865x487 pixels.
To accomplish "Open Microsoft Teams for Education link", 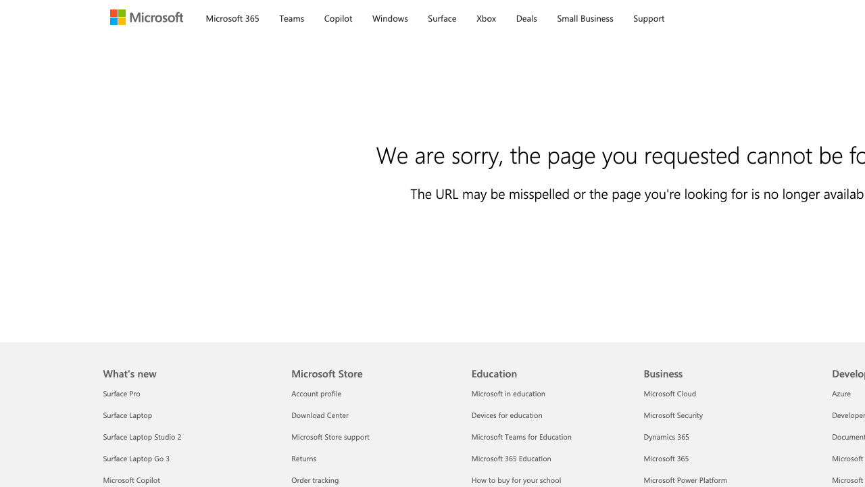I will (522, 437).
